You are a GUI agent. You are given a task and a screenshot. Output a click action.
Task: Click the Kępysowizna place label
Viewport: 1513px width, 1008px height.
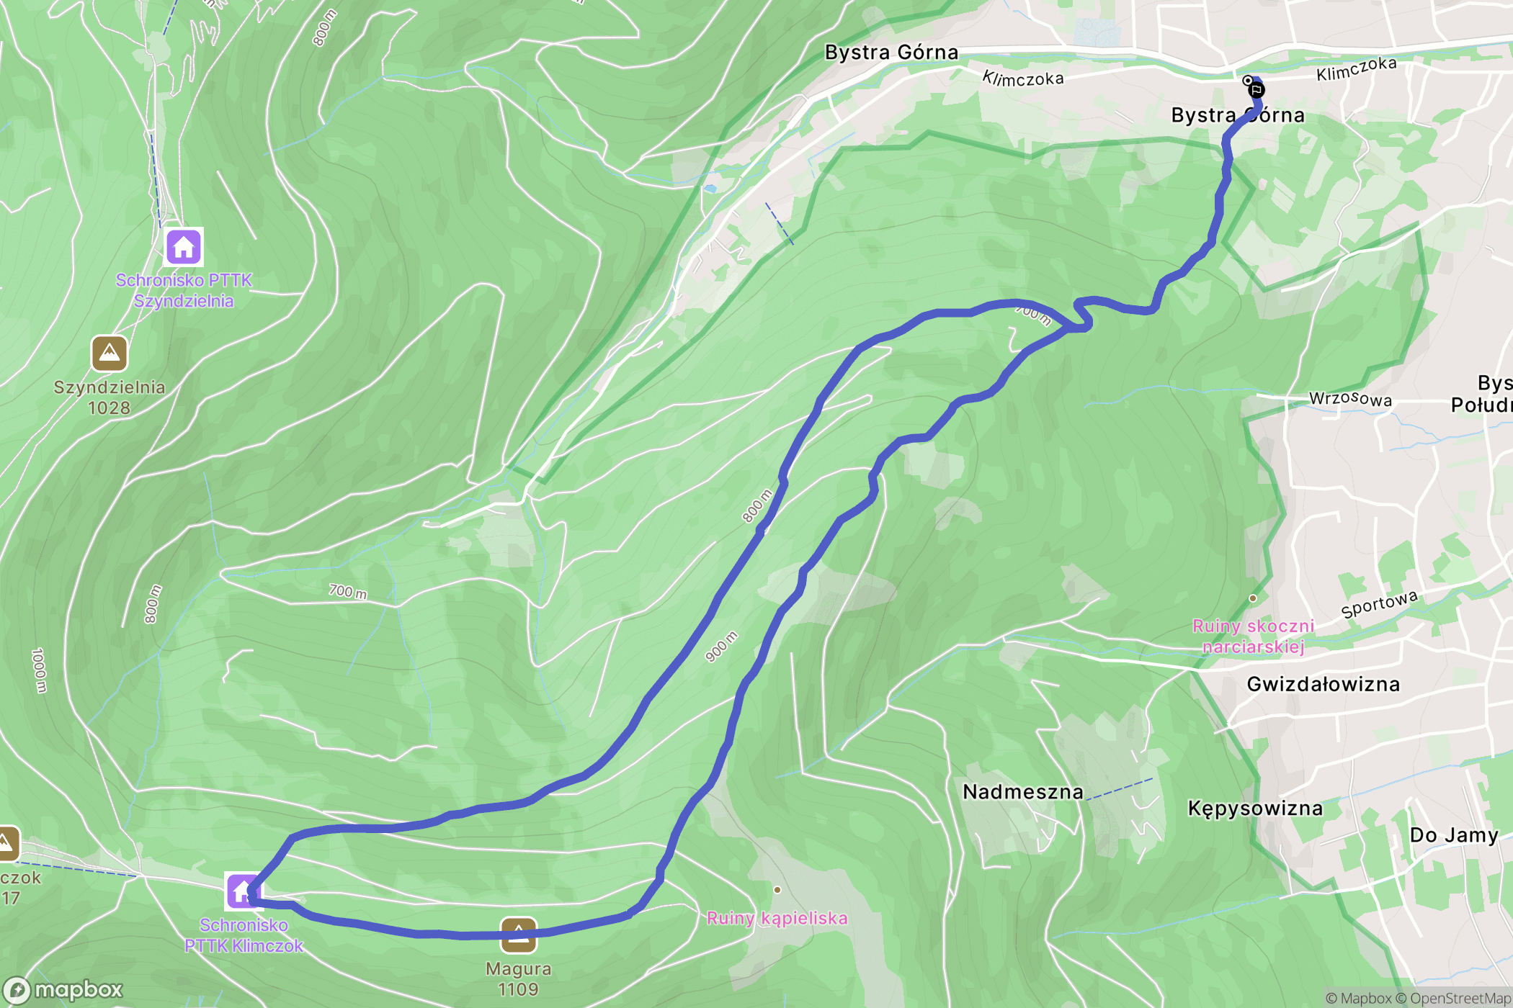(x=1256, y=809)
